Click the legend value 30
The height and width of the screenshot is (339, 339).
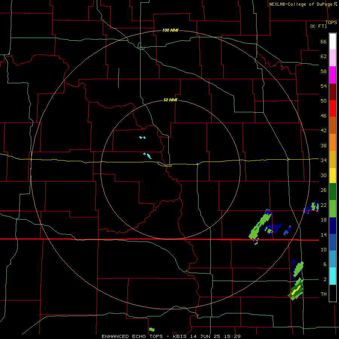click(324, 175)
